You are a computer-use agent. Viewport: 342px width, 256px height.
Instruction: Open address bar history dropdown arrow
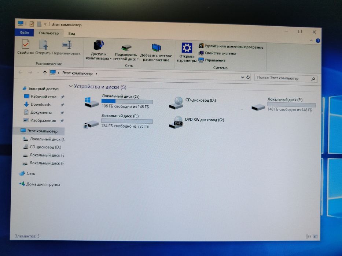pyautogui.click(x=242, y=77)
